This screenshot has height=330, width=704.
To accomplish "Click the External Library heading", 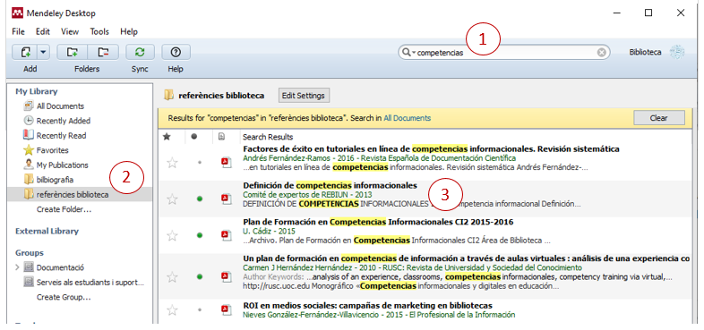I will tap(47, 232).
